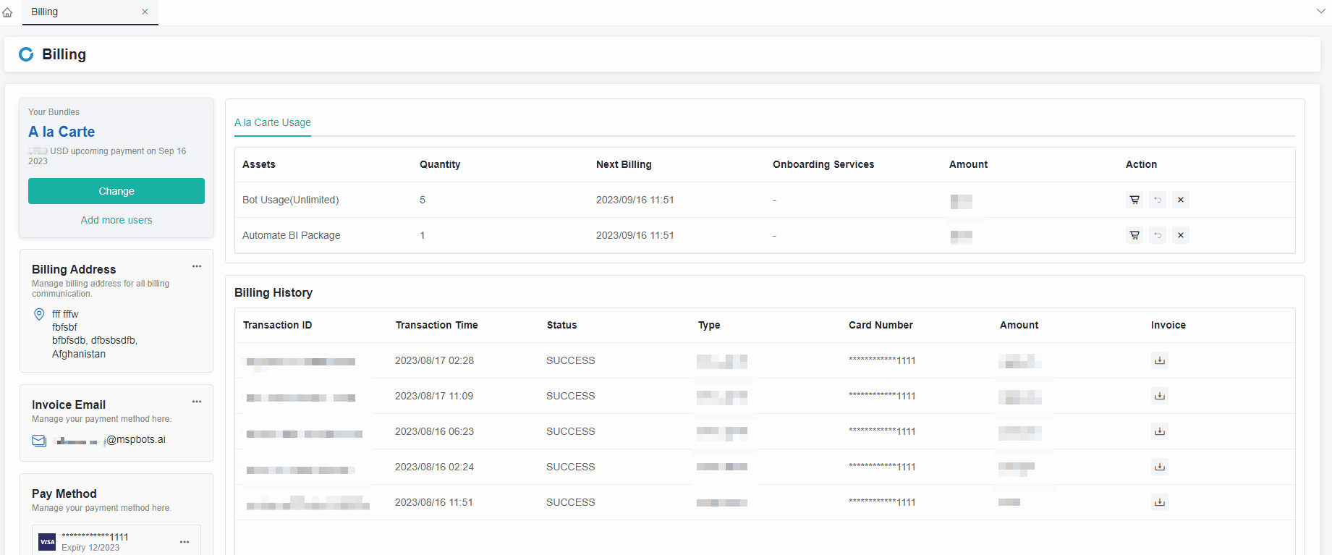Screen dimensions: 1332x555
Task: Download invoice for 2023/08/16 06:23 transaction
Action: click(1160, 431)
